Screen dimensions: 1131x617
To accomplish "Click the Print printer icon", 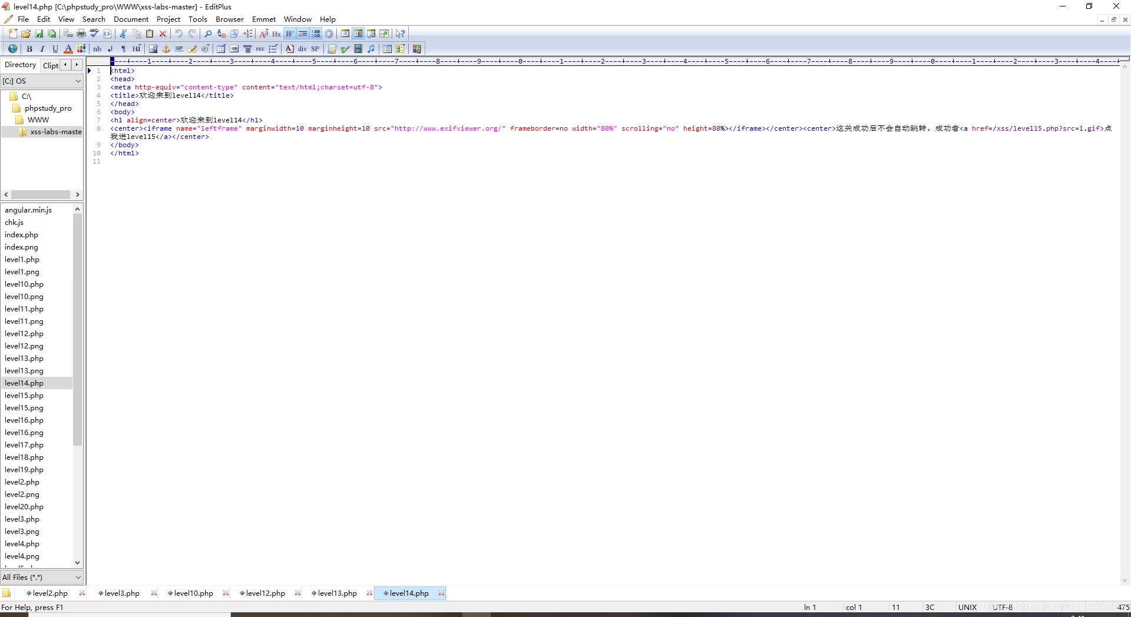I will [81, 34].
